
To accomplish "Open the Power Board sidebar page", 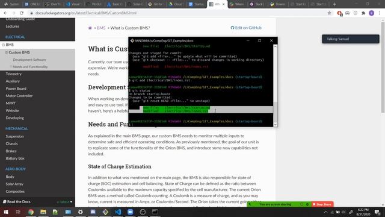I will tap(16, 89).
